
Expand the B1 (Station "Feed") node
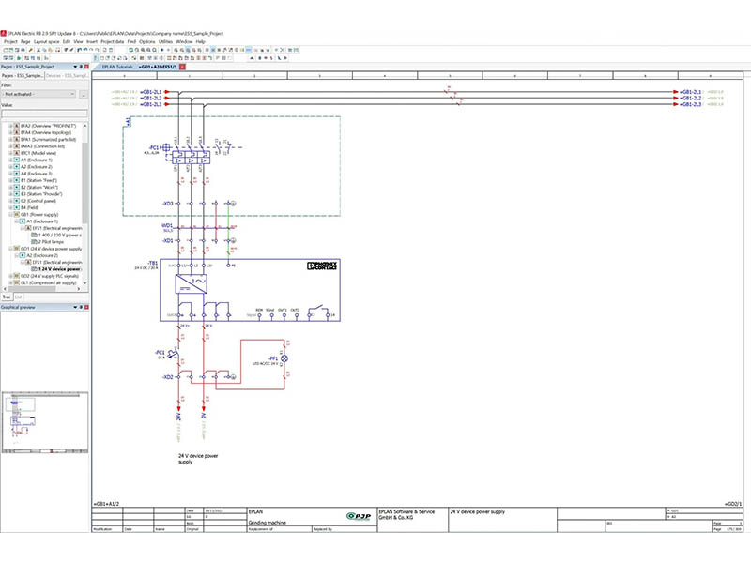coord(10,180)
